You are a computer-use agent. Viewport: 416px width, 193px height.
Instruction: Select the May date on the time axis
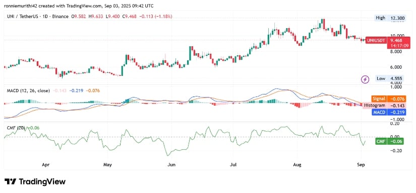tap(107, 165)
